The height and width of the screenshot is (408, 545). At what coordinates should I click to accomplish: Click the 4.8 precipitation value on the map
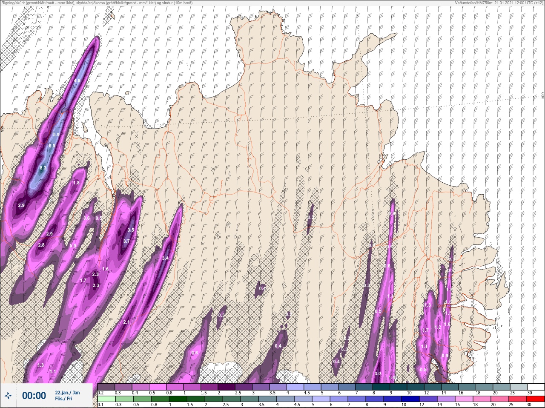tap(77, 80)
